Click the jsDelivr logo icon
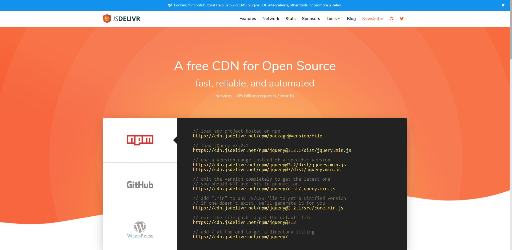This screenshot has height=250, width=512. coord(107,19)
